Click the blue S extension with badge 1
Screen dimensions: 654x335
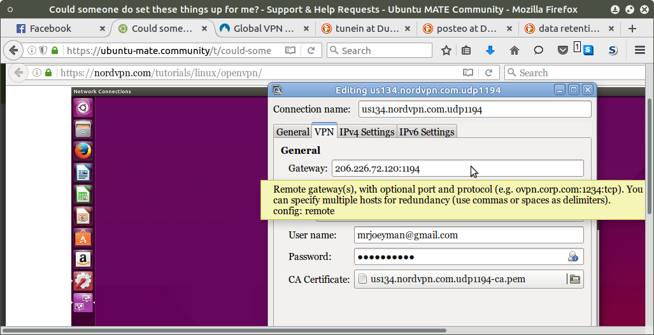tap(587, 50)
